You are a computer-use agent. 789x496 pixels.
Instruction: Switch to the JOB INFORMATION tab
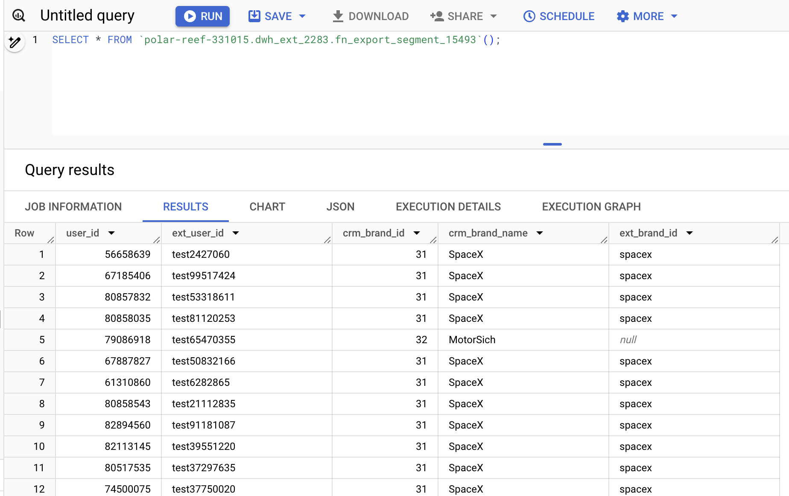(x=73, y=207)
